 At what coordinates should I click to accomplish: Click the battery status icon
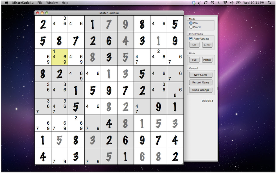238,3
